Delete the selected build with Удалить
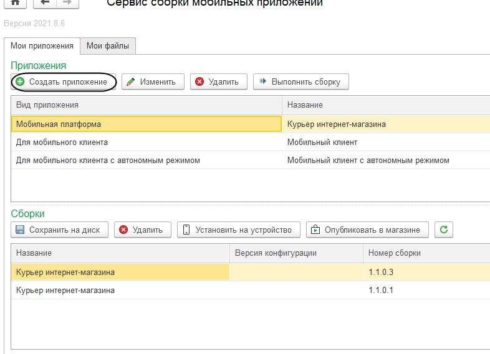The width and height of the screenshot is (490, 354). (x=143, y=230)
